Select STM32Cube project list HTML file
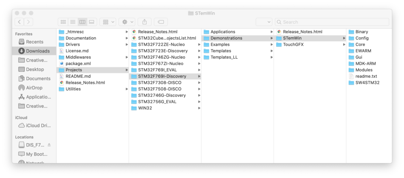 tap(166, 38)
